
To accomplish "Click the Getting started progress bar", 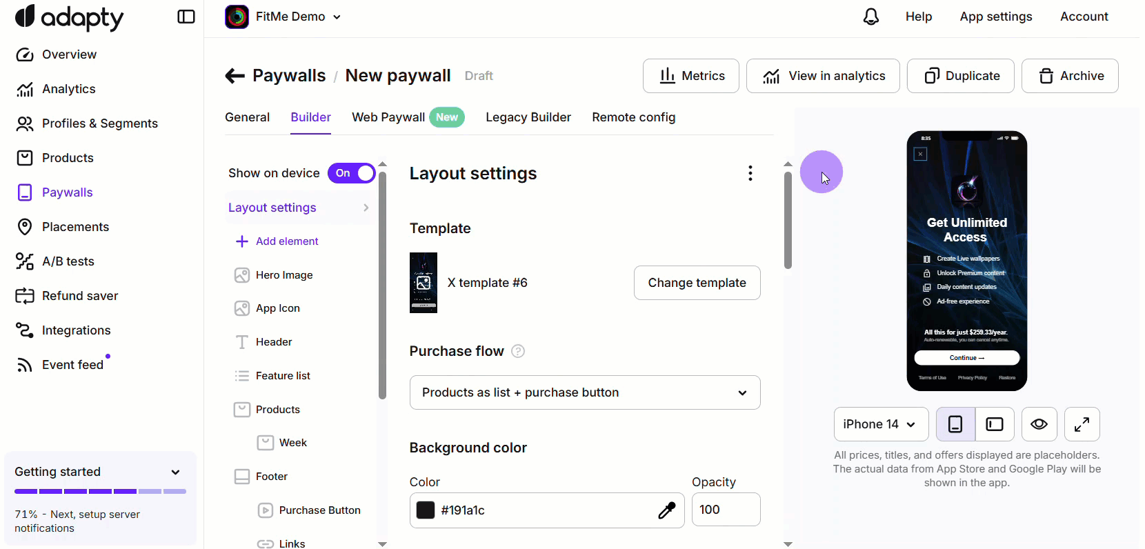I will pyautogui.click(x=101, y=491).
